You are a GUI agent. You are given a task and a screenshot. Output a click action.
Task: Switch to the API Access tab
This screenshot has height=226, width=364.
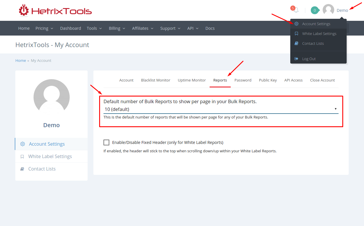pyautogui.click(x=293, y=80)
